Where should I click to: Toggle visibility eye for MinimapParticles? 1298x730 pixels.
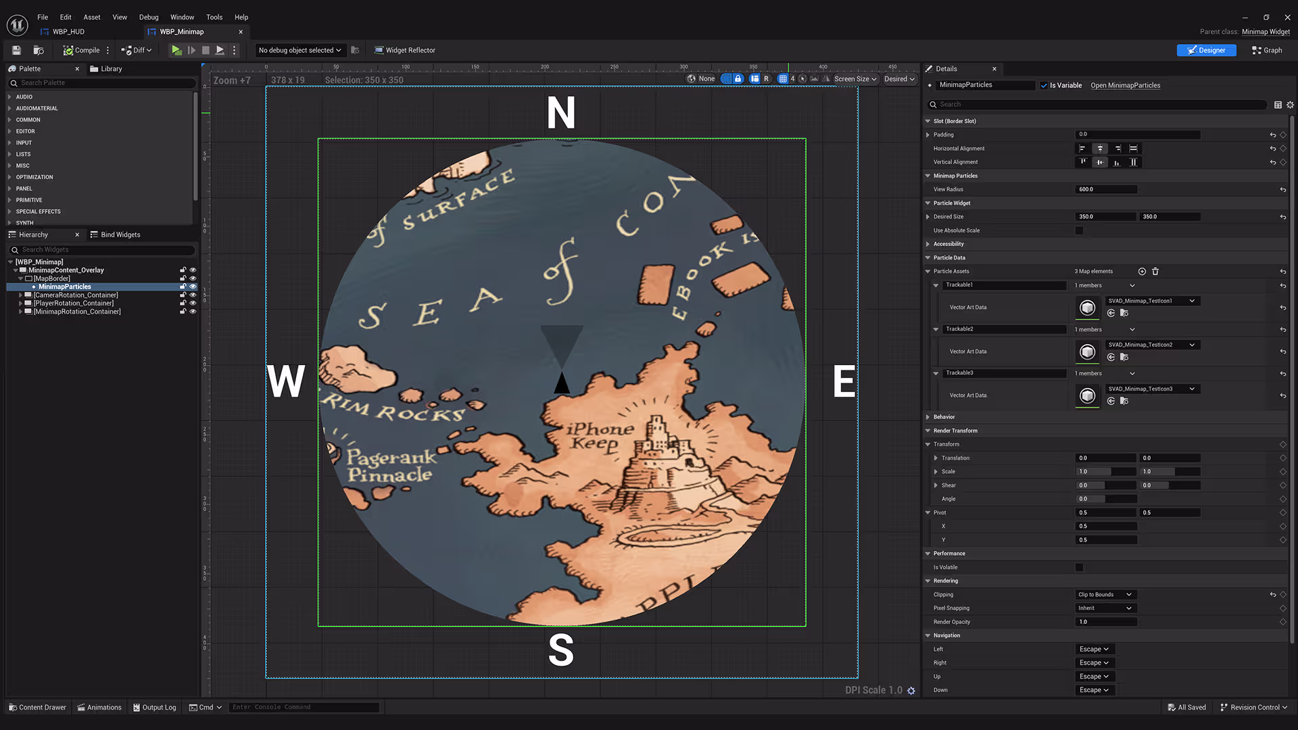pyautogui.click(x=193, y=287)
